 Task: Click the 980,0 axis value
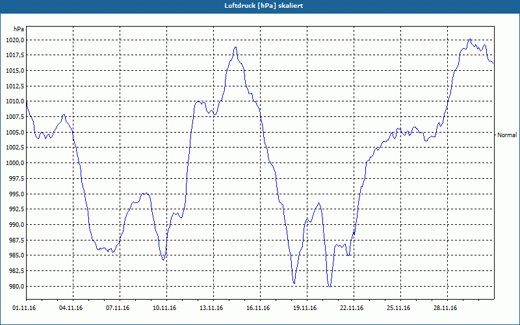pyautogui.click(x=16, y=286)
